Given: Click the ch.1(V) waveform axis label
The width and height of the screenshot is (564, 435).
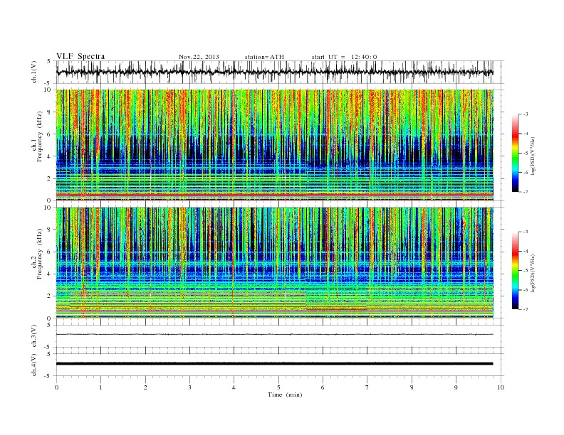Looking at the screenshot, I should point(34,72).
